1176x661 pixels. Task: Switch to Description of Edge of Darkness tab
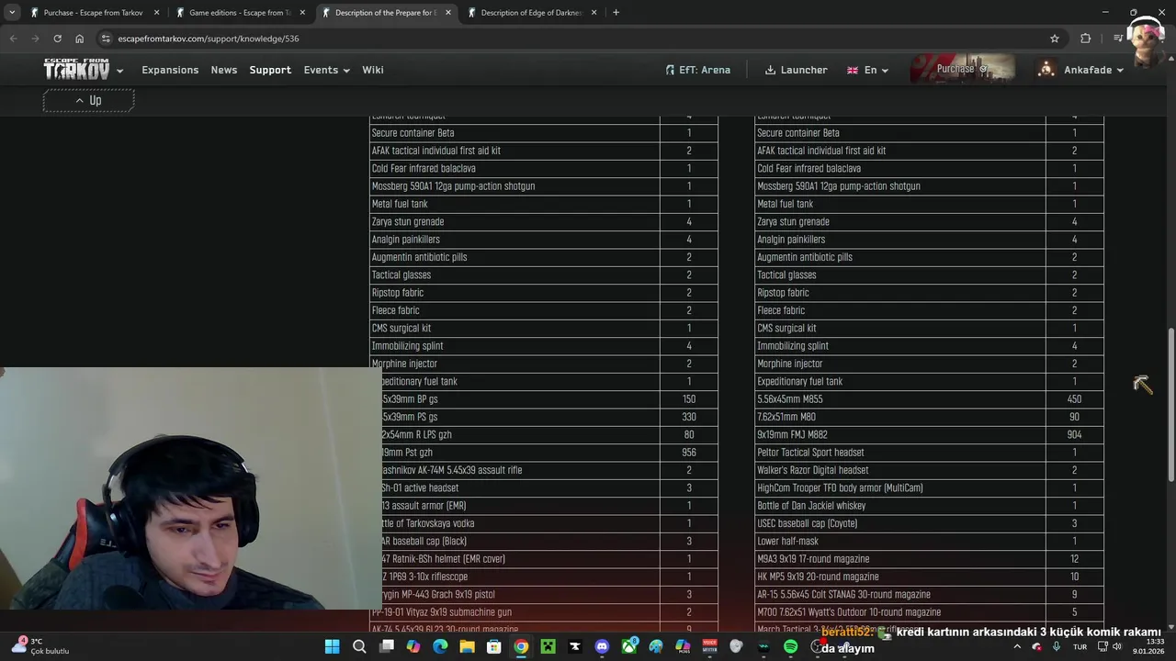point(531,13)
